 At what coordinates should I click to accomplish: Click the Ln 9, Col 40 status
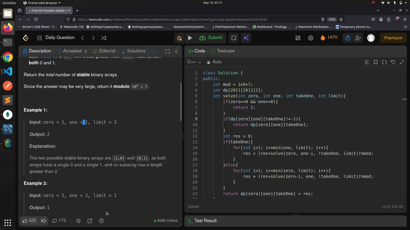coord(392,207)
